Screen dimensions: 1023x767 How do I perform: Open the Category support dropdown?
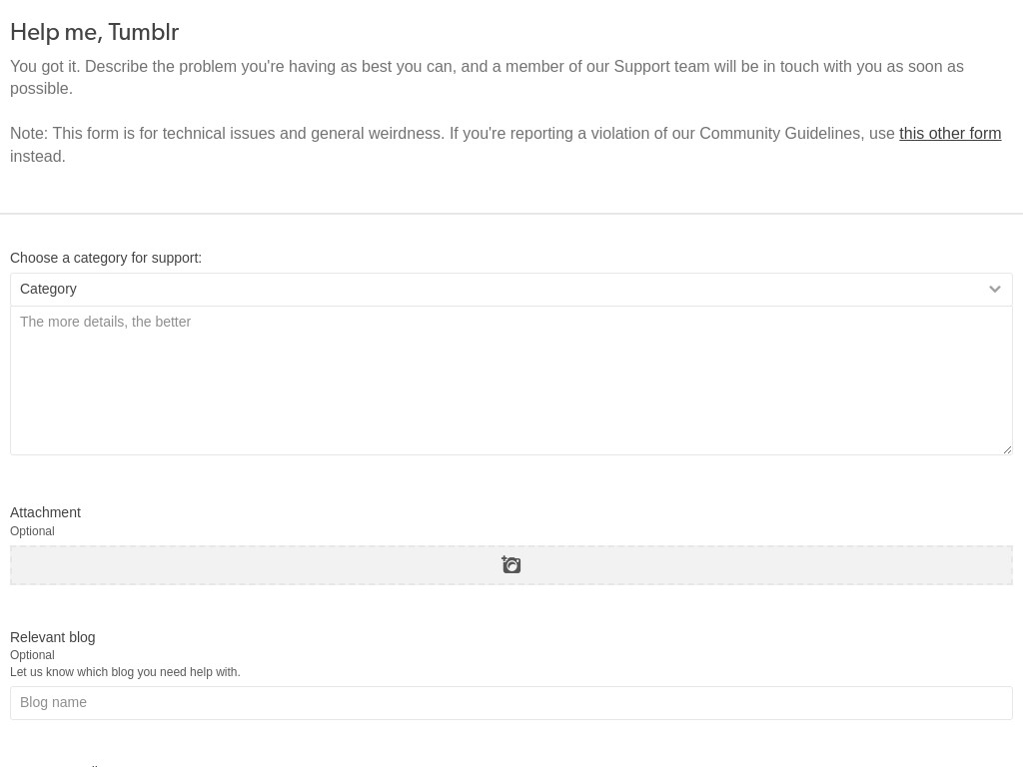coord(511,289)
